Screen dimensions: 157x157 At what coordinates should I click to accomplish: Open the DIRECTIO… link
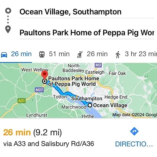pos(134,144)
